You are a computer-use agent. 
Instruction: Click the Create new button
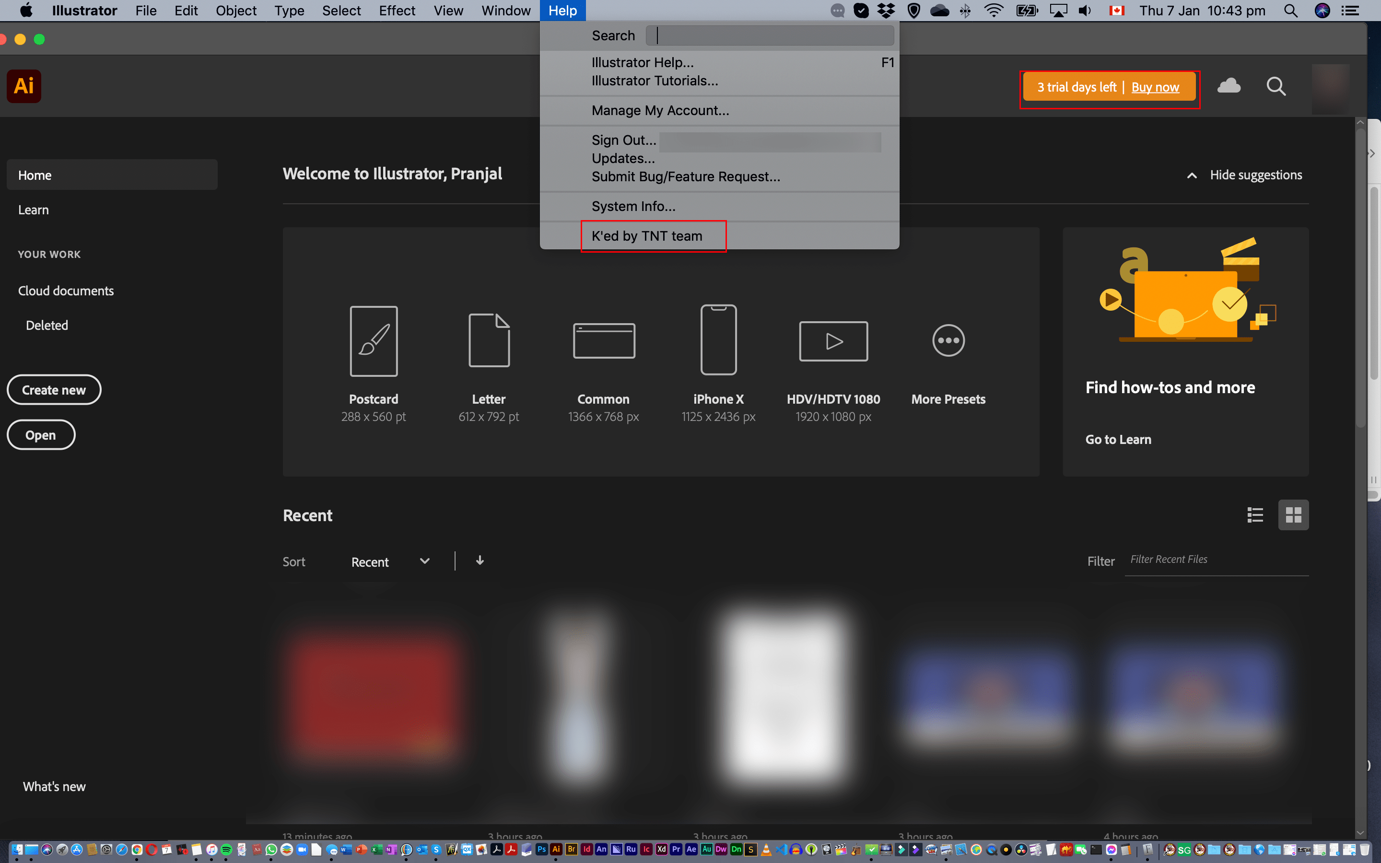[x=54, y=389]
